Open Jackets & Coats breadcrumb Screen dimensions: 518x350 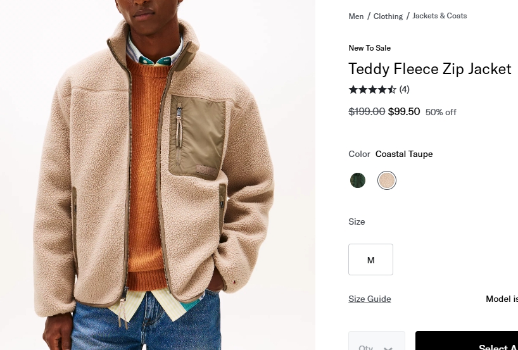(x=439, y=16)
